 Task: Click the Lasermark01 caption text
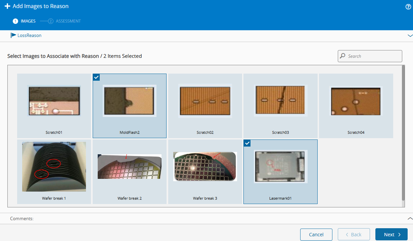pyautogui.click(x=280, y=198)
